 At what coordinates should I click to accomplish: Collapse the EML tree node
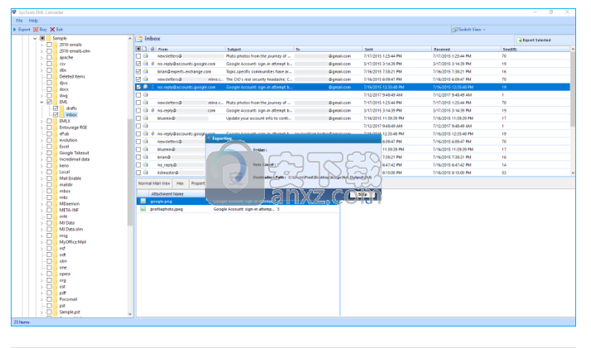click(42, 102)
